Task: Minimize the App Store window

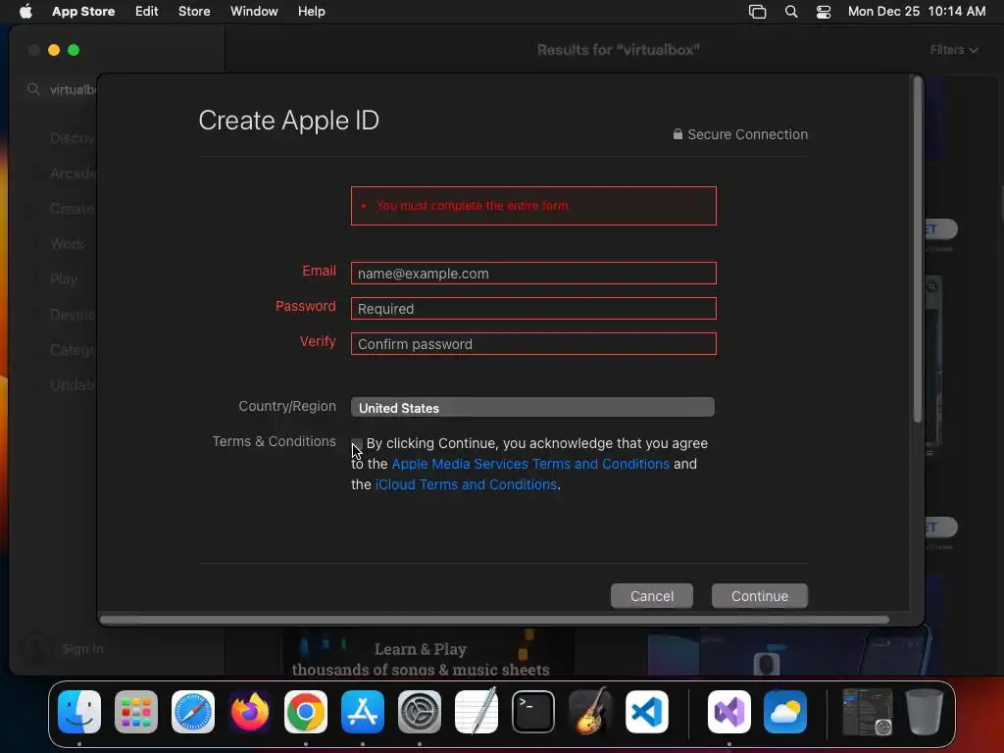Action: 54,50
